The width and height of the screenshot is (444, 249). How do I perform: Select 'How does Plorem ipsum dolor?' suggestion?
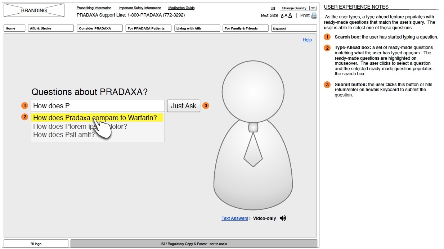coord(80,126)
